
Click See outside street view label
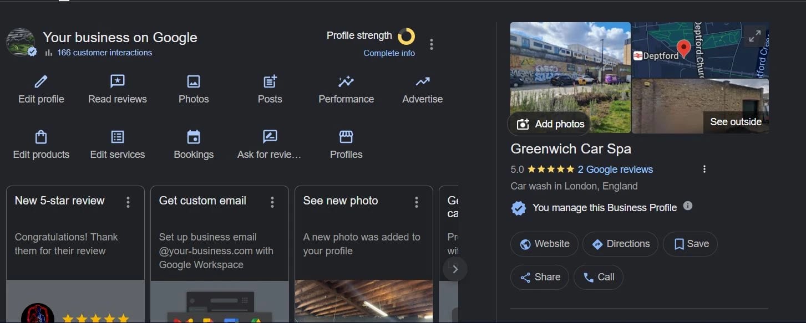736,122
